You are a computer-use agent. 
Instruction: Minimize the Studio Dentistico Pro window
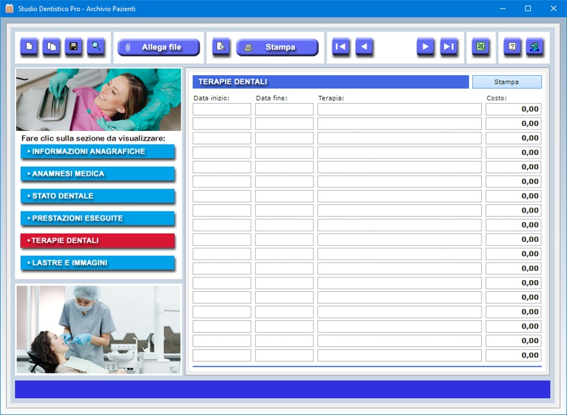pyautogui.click(x=503, y=8)
